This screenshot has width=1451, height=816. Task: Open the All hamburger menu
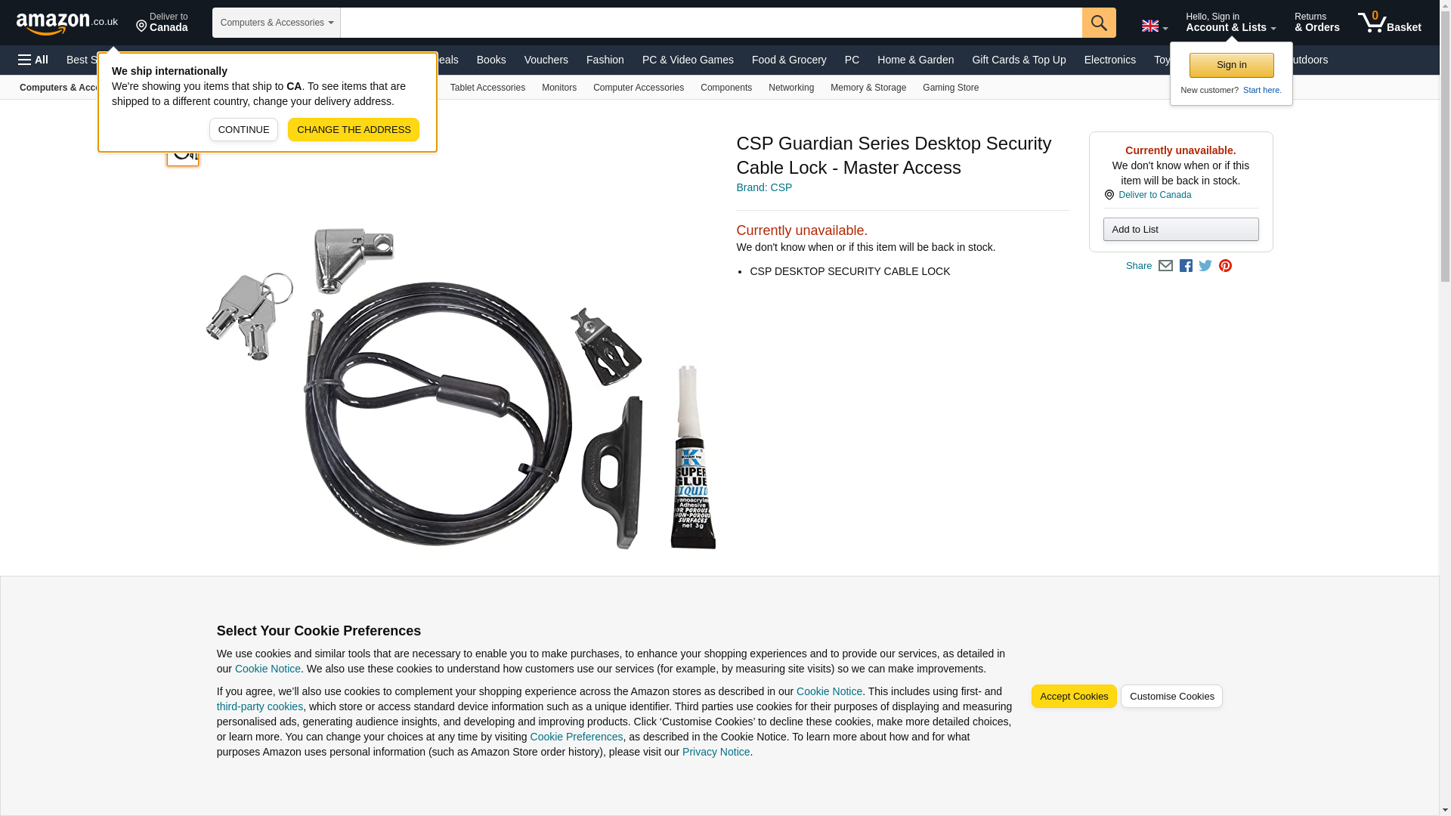click(x=33, y=60)
